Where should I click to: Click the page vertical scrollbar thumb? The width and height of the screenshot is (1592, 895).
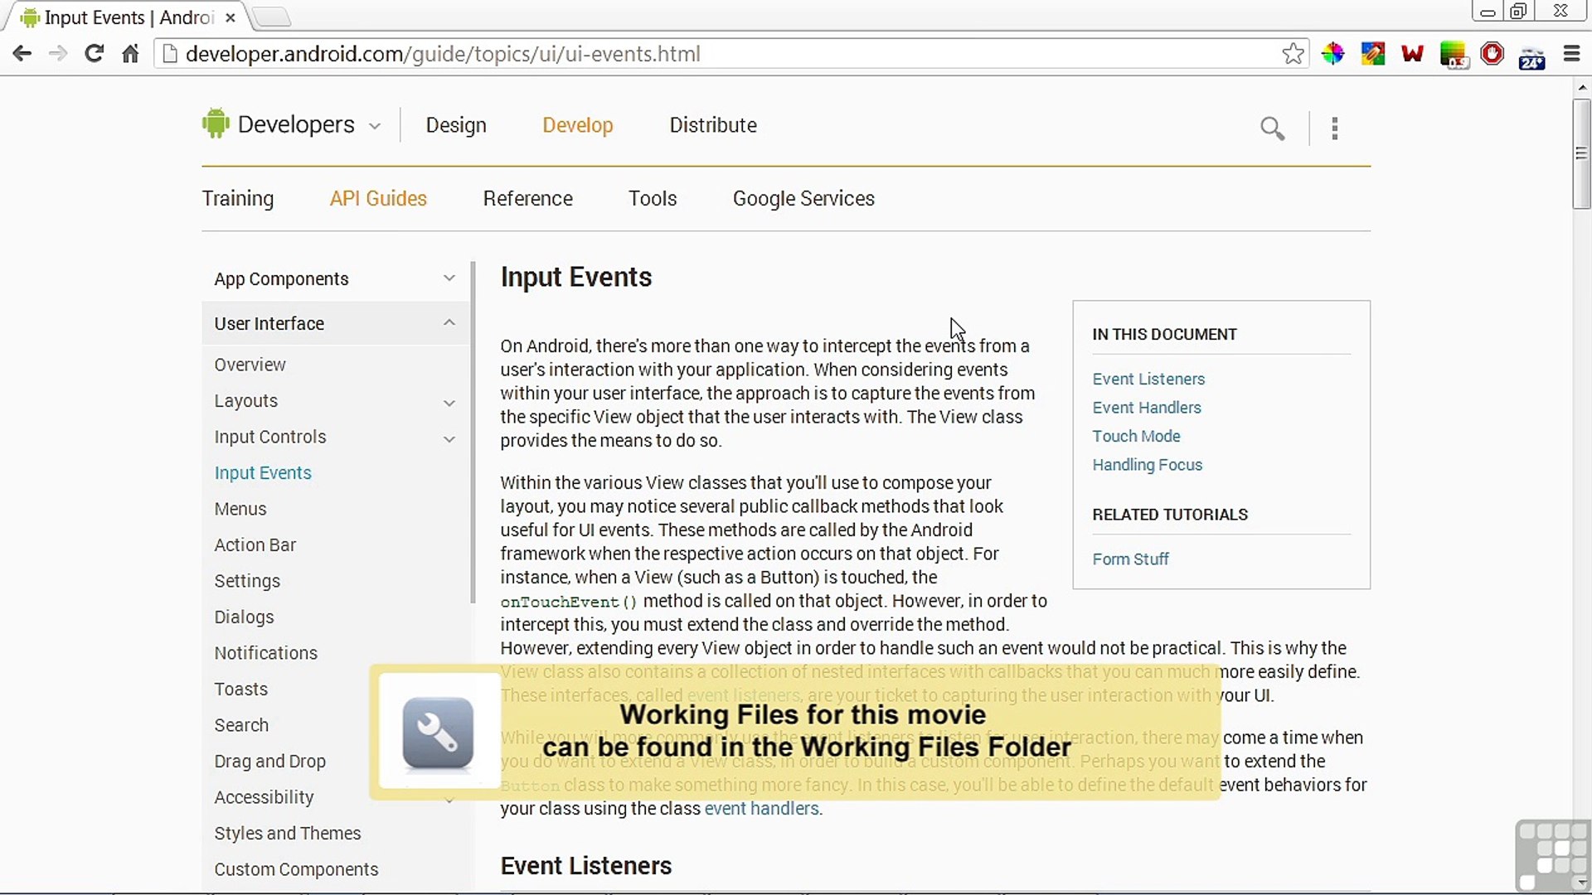pyautogui.click(x=1581, y=153)
